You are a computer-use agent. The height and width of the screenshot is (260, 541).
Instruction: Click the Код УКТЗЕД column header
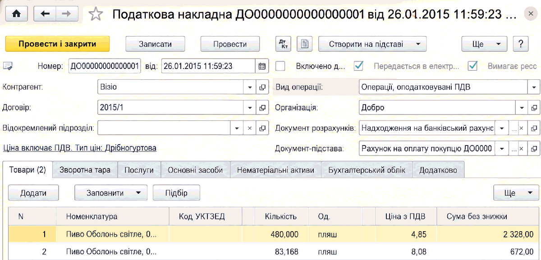tap(205, 216)
